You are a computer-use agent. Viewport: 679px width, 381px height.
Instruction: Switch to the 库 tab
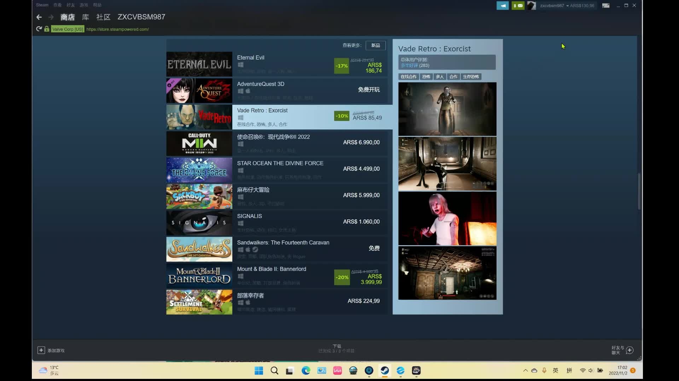[86, 17]
